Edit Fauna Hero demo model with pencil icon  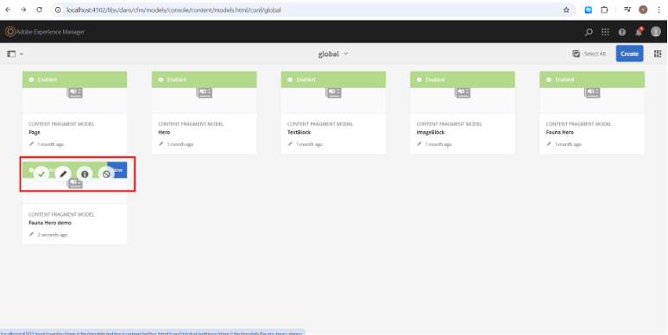pyautogui.click(x=63, y=174)
